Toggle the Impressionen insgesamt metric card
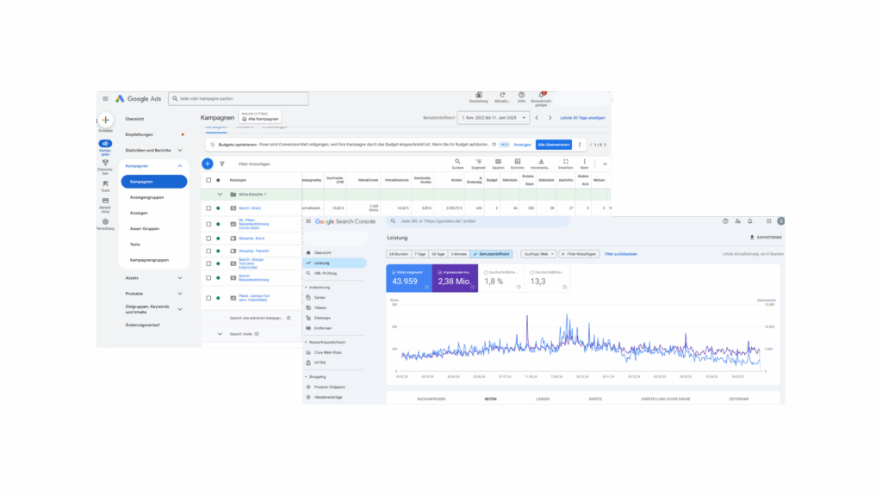The width and height of the screenshot is (882, 496). 455,278
